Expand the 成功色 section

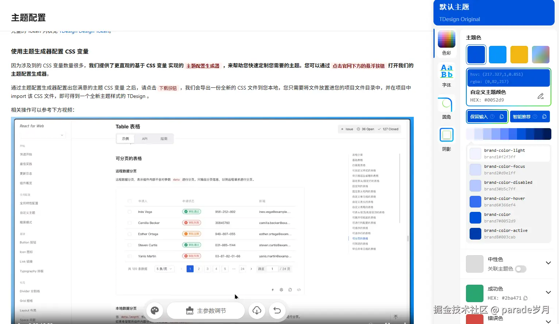tap(548, 292)
